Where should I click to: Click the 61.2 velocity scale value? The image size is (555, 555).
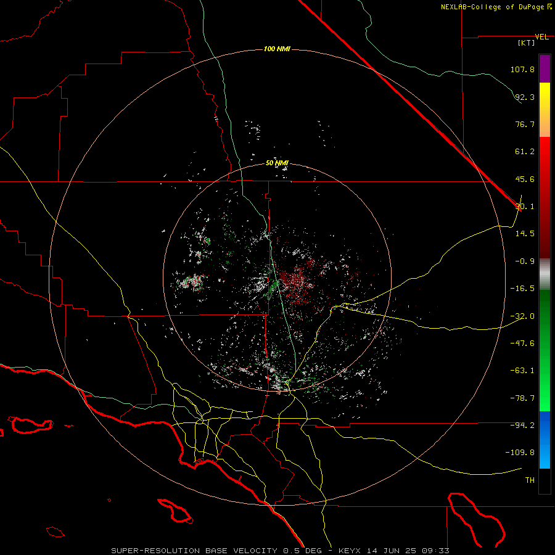point(525,152)
